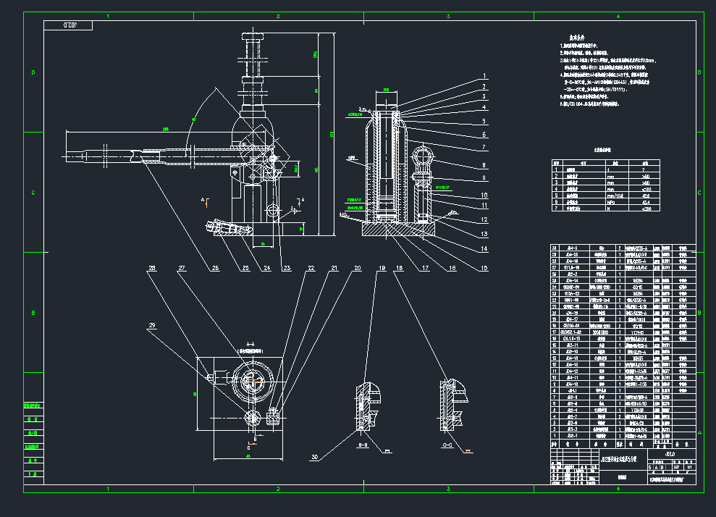The width and height of the screenshot is (716, 517).
Task: Click part callout number 18
Action: coord(398,268)
